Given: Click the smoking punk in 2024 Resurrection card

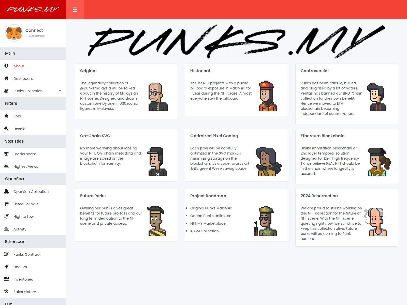Looking at the screenshot, I should (376, 222).
